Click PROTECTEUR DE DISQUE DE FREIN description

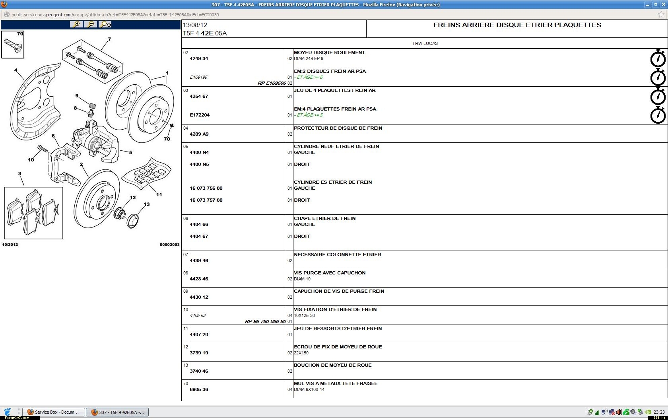(338, 128)
